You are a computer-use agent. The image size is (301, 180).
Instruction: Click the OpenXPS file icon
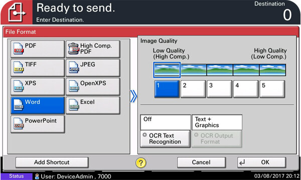[x=74, y=86]
